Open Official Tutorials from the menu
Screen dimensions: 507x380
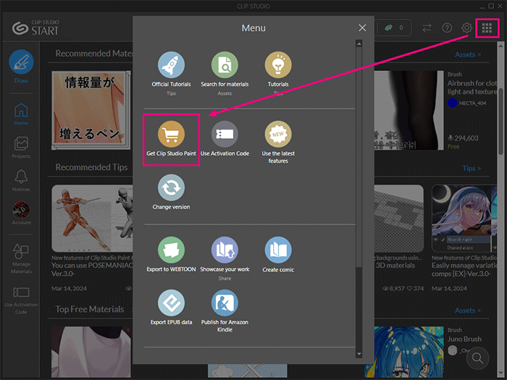[x=171, y=66]
